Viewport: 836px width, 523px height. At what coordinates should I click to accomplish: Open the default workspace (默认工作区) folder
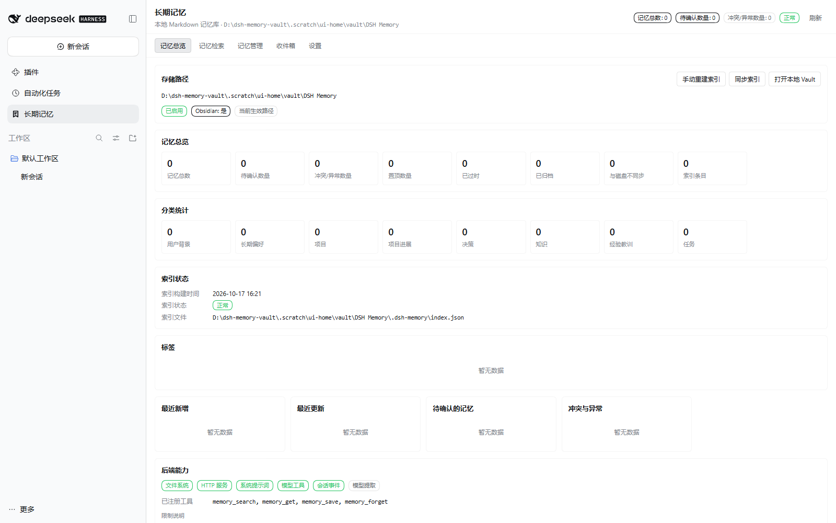73,158
